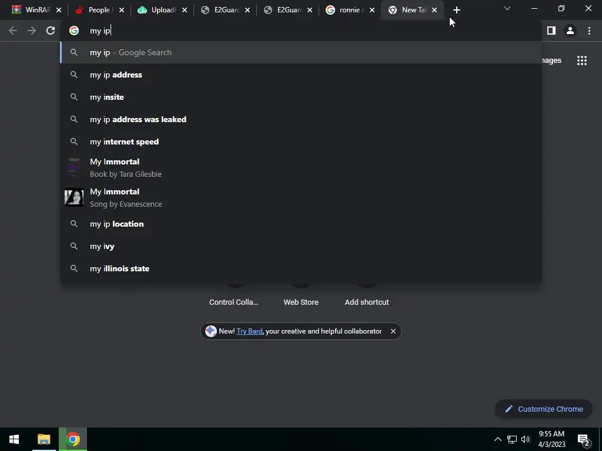
Task: Click the Chrome taskbar icon
Action: 73,439
